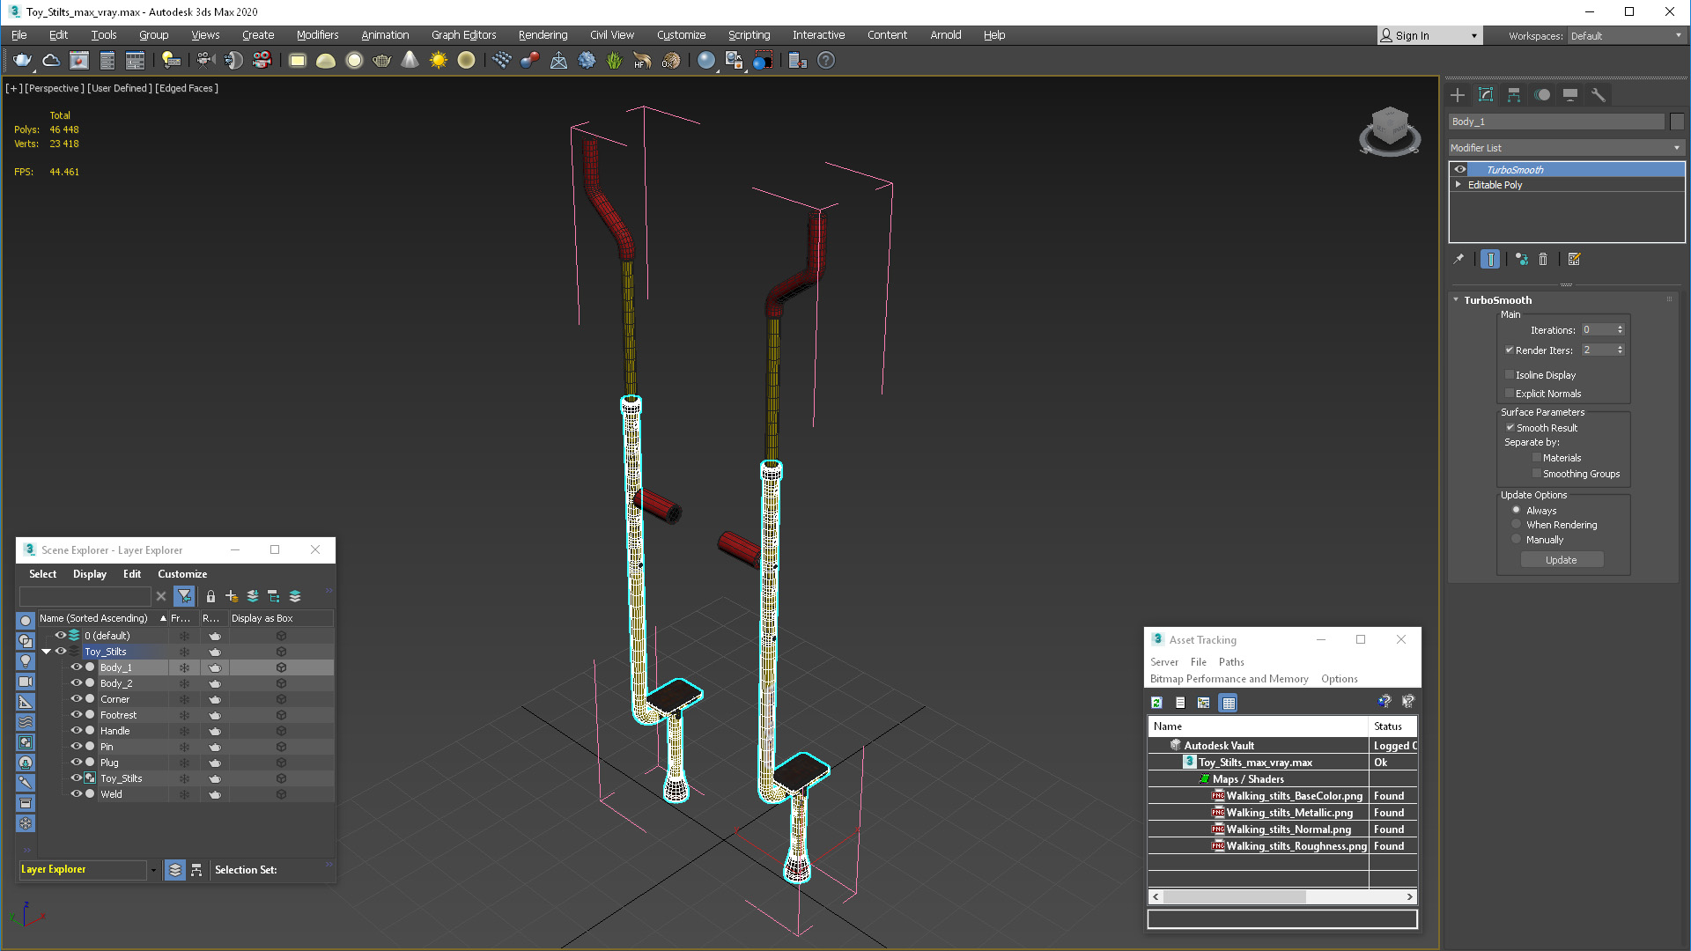This screenshot has width=1691, height=951.
Task: Open the Create command panel tab
Action: pyautogui.click(x=1458, y=95)
